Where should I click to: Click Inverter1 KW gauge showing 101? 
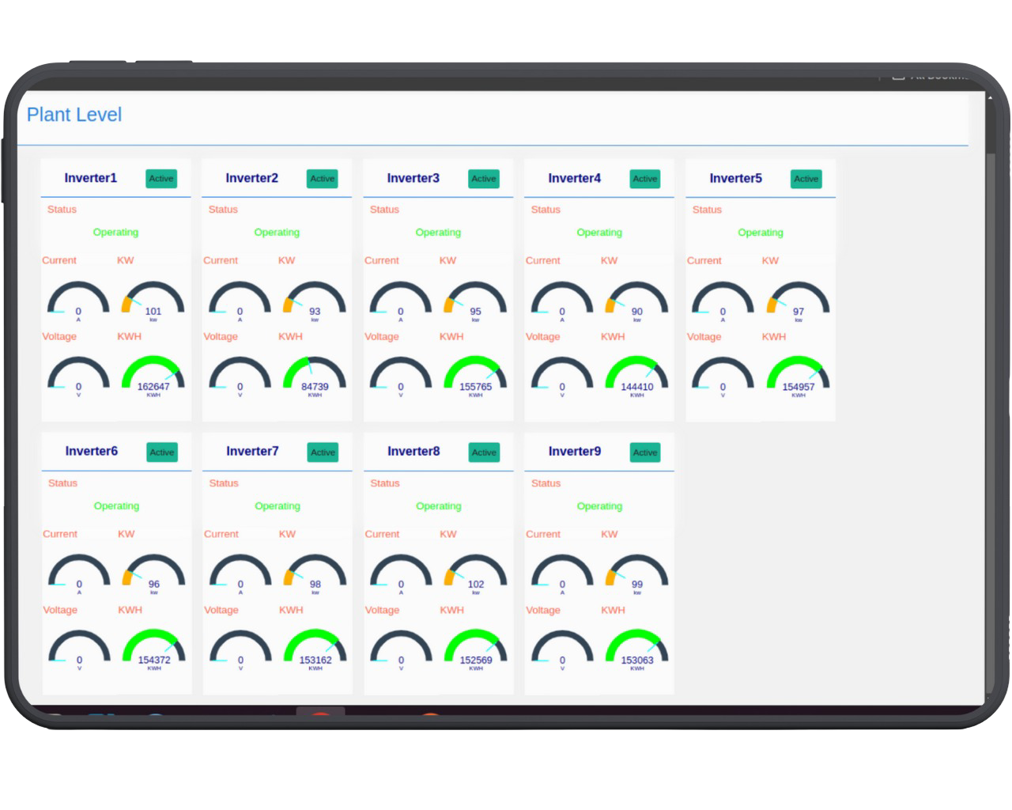pyautogui.click(x=153, y=301)
